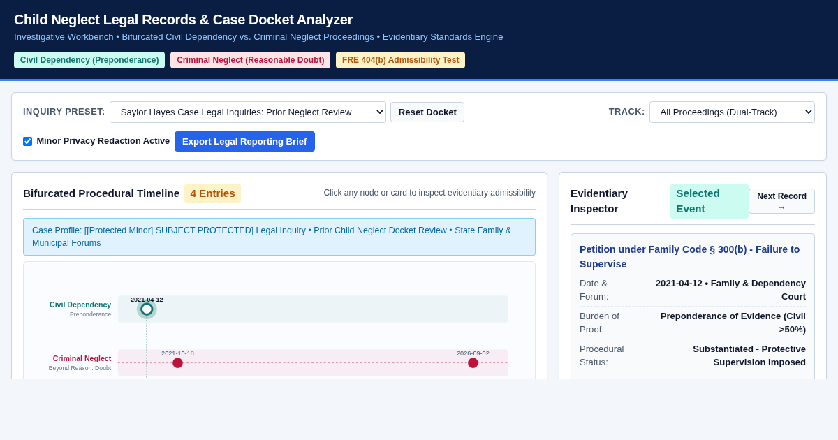Click the Civil Dependency track label
The image size is (838, 440).
(80, 305)
